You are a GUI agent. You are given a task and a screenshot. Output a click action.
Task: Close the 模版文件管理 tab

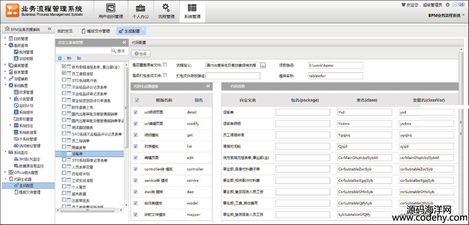[113, 29]
